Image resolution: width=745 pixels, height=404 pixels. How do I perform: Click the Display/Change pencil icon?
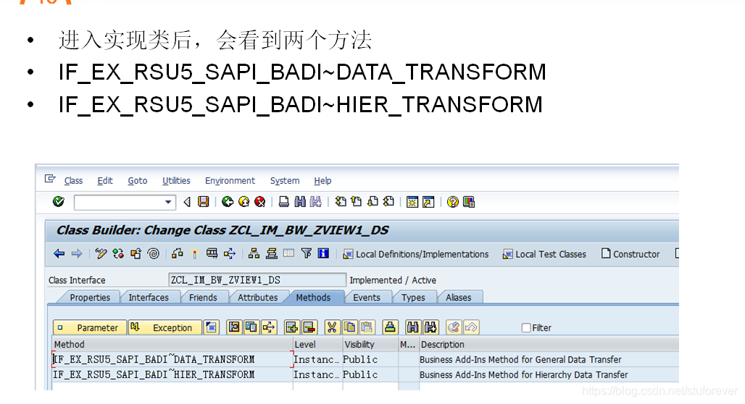[101, 254]
